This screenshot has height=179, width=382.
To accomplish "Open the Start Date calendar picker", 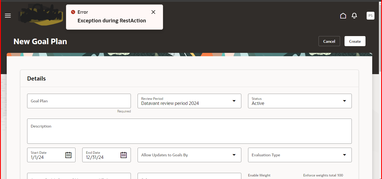I will point(69,155).
